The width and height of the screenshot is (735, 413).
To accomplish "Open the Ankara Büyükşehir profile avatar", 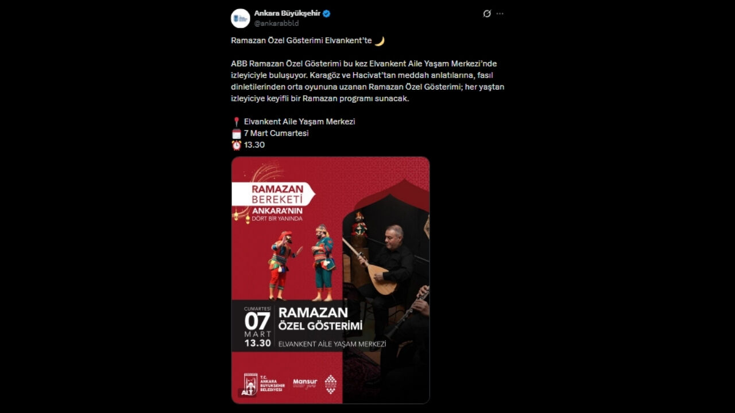I will pos(241,18).
